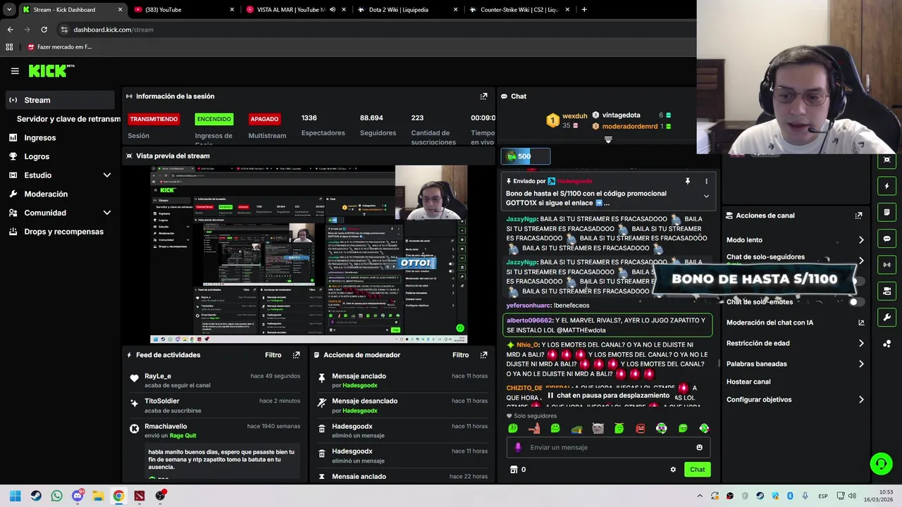Toggle the APAGADO multistream status
Viewport: 902px width, 507px height.
(x=264, y=119)
